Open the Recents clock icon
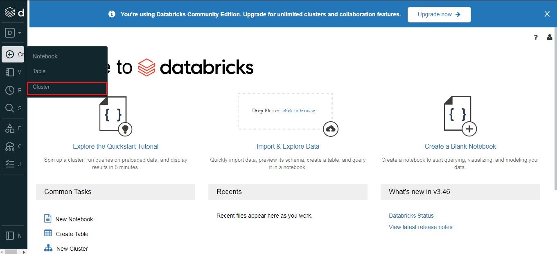 [x=10, y=90]
